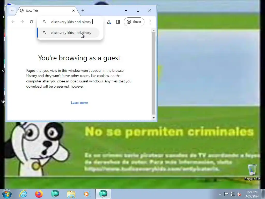Click the muted volume tray icon

(x=239, y=194)
